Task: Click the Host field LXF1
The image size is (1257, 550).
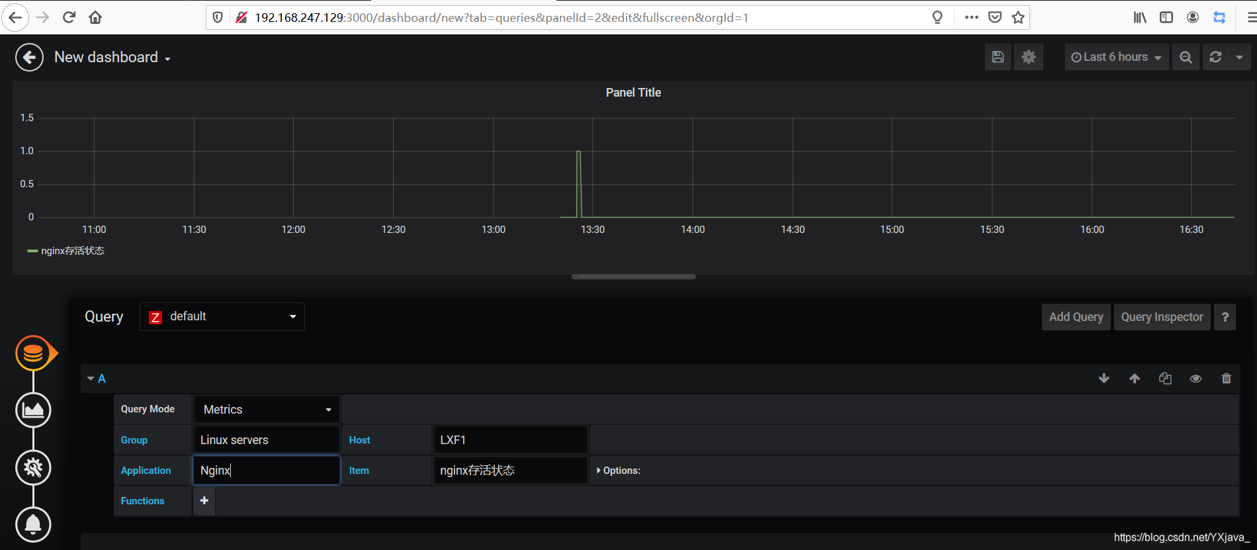Action: tap(510, 440)
